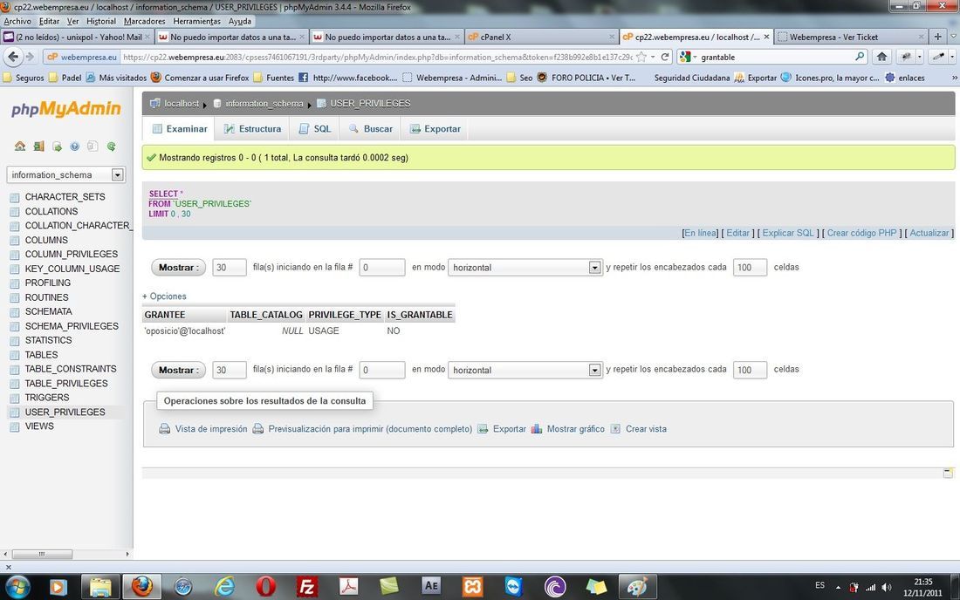Click the Crear código PHP link

(x=861, y=233)
